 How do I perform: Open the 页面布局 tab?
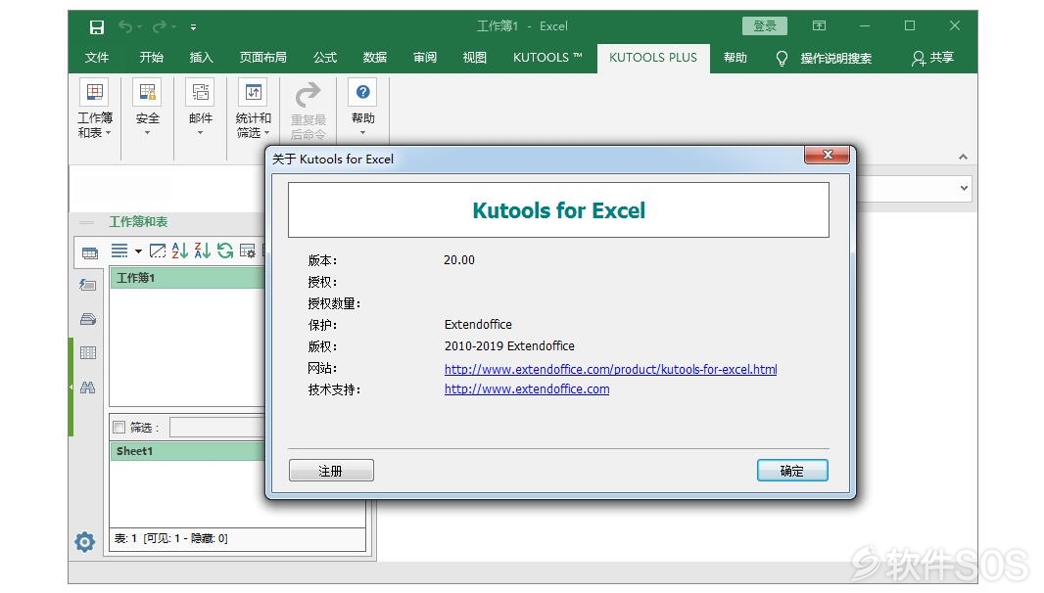[x=263, y=58]
